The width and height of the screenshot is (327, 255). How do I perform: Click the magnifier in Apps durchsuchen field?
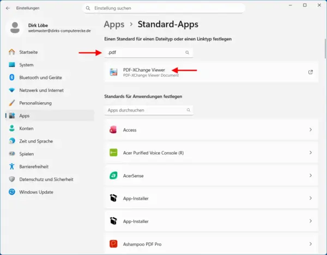(189, 110)
